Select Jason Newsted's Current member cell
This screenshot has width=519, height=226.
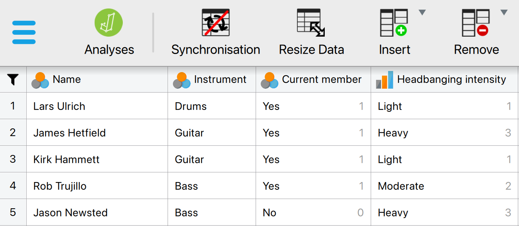click(313, 213)
